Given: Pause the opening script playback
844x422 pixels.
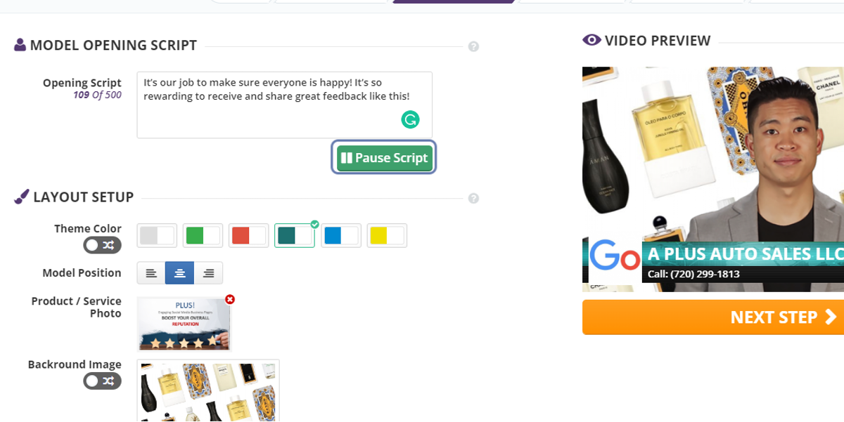Looking at the screenshot, I should 384,158.
